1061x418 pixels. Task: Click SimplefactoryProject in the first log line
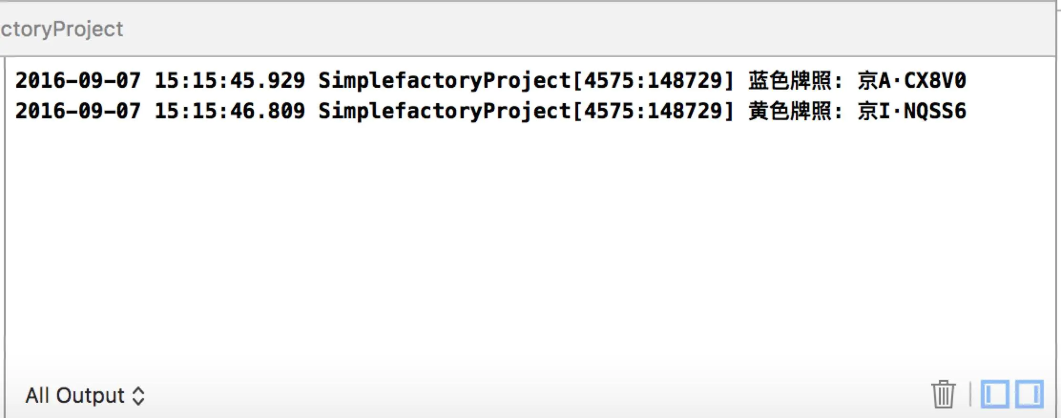tap(445, 80)
